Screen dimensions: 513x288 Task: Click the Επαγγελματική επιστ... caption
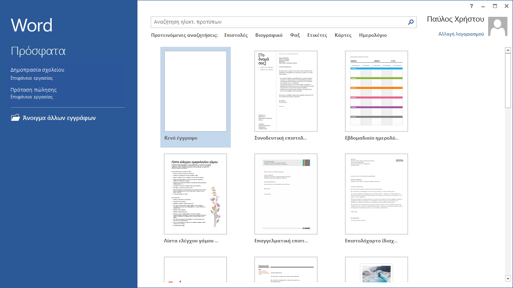coord(281,241)
